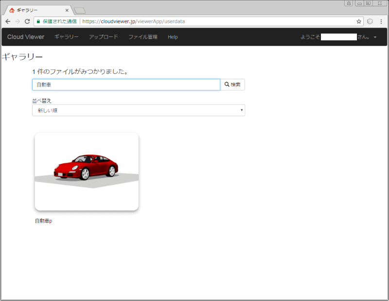Open the user profile icon in title bar
The width and height of the screenshot is (389, 301).
pyautogui.click(x=349, y=3)
